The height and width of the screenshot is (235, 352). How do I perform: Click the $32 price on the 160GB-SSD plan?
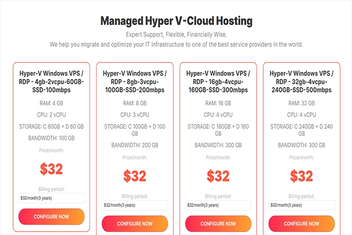point(218,176)
